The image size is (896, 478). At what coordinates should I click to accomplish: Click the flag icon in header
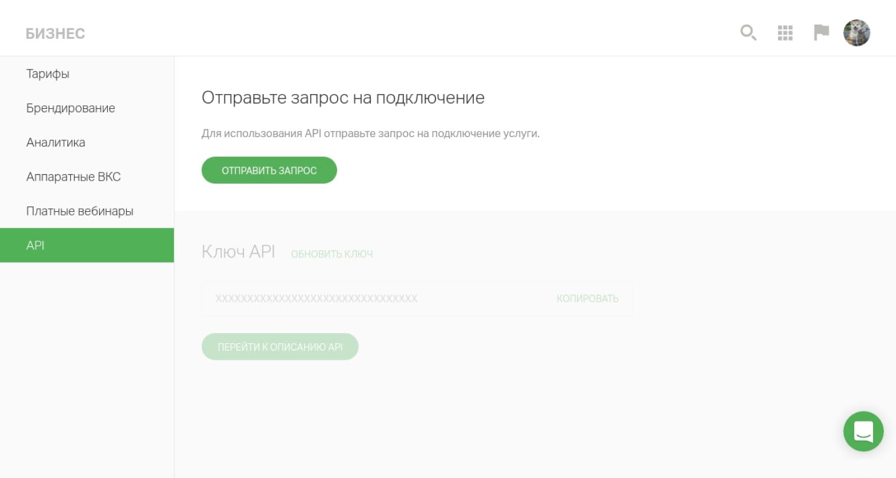(x=821, y=32)
